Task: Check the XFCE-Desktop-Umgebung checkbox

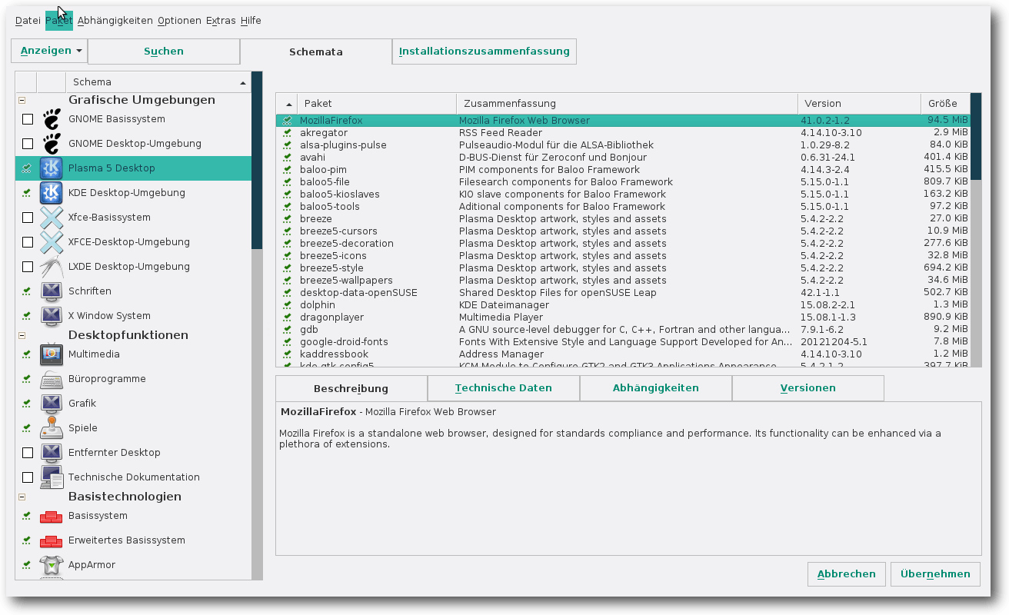Action: 28,242
